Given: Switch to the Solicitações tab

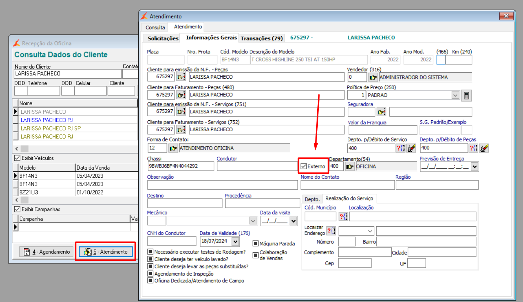Looking at the screenshot, I should [x=163, y=38].
